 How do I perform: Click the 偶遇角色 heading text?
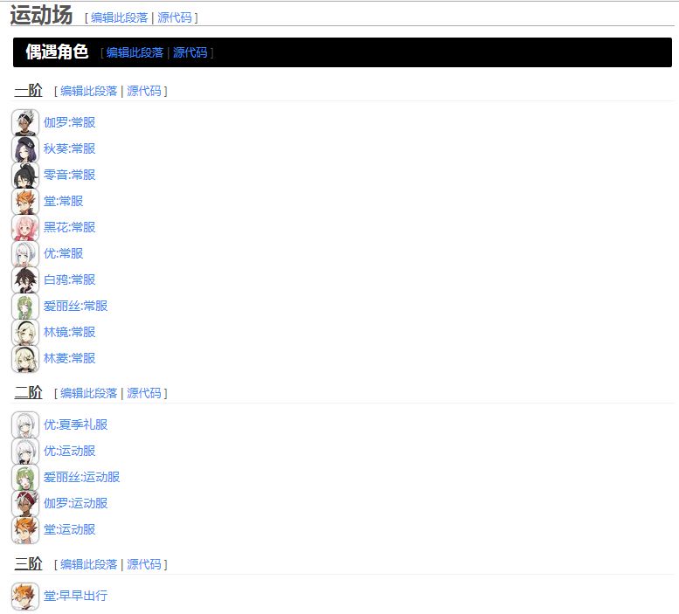click(57, 52)
